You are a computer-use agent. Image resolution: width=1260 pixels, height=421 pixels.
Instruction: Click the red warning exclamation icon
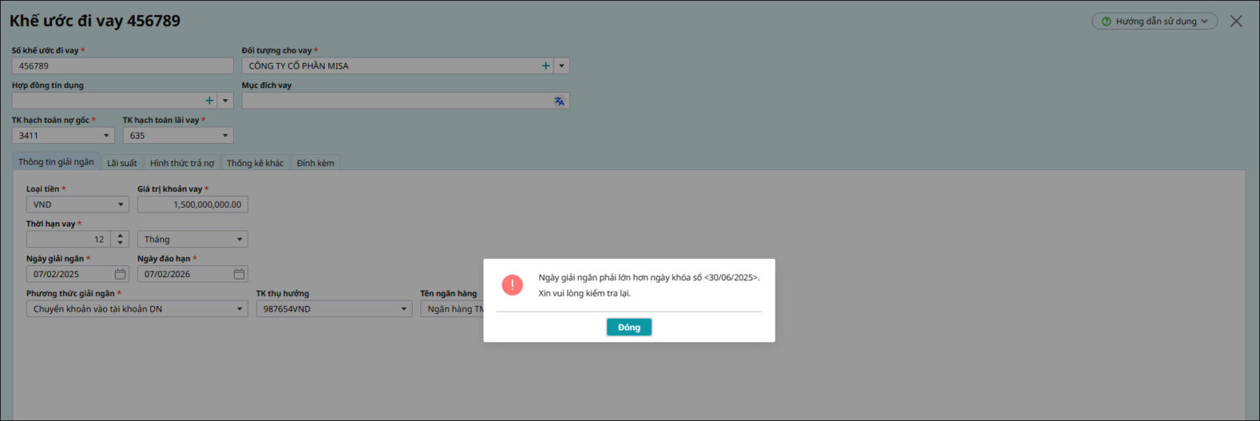point(512,285)
